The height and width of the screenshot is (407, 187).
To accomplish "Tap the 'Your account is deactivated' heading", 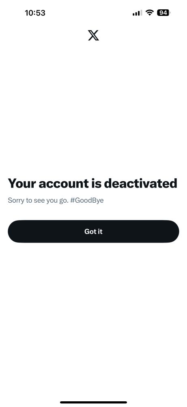I will (x=92, y=183).
